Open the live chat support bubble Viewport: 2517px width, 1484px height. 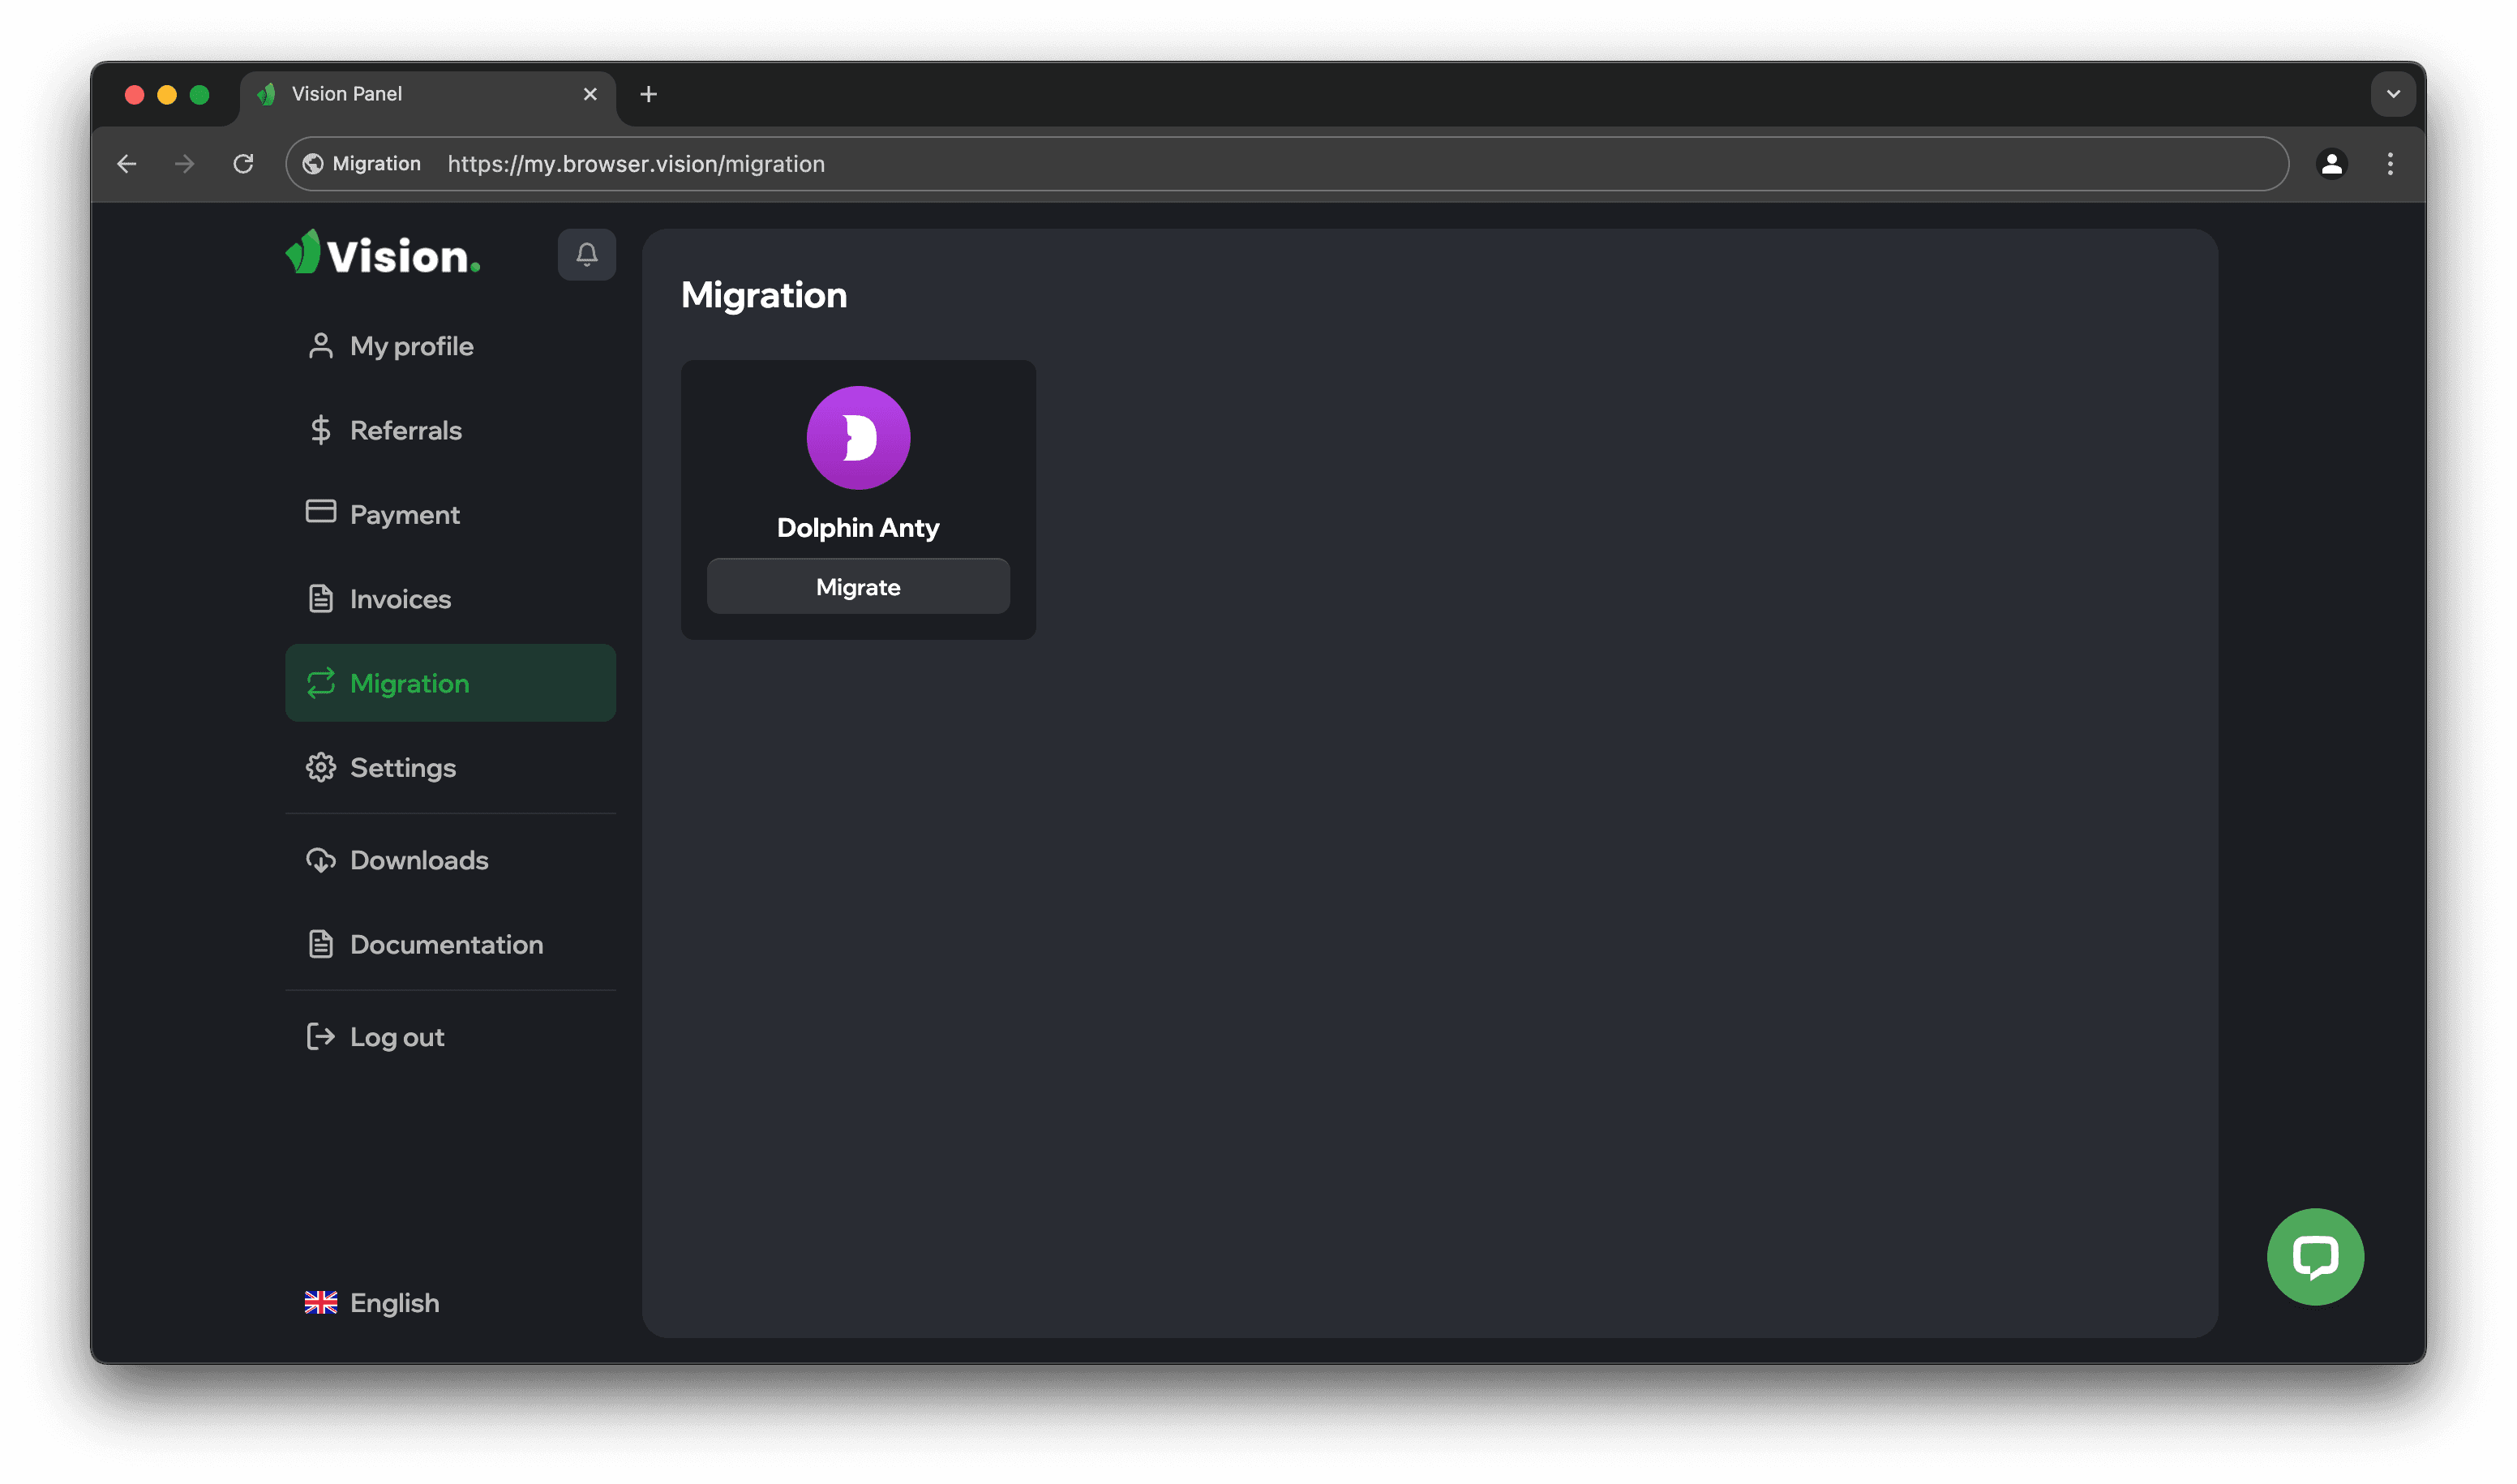pos(2314,1256)
